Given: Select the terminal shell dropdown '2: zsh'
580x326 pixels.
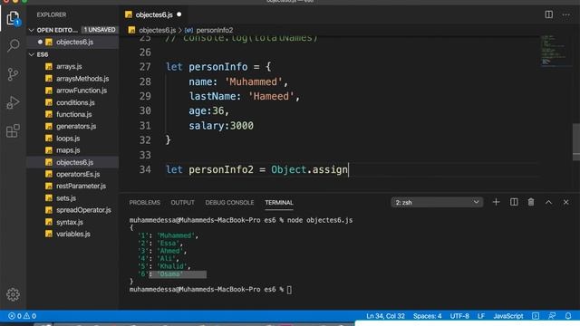Looking at the screenshot, I should (437, 202).
